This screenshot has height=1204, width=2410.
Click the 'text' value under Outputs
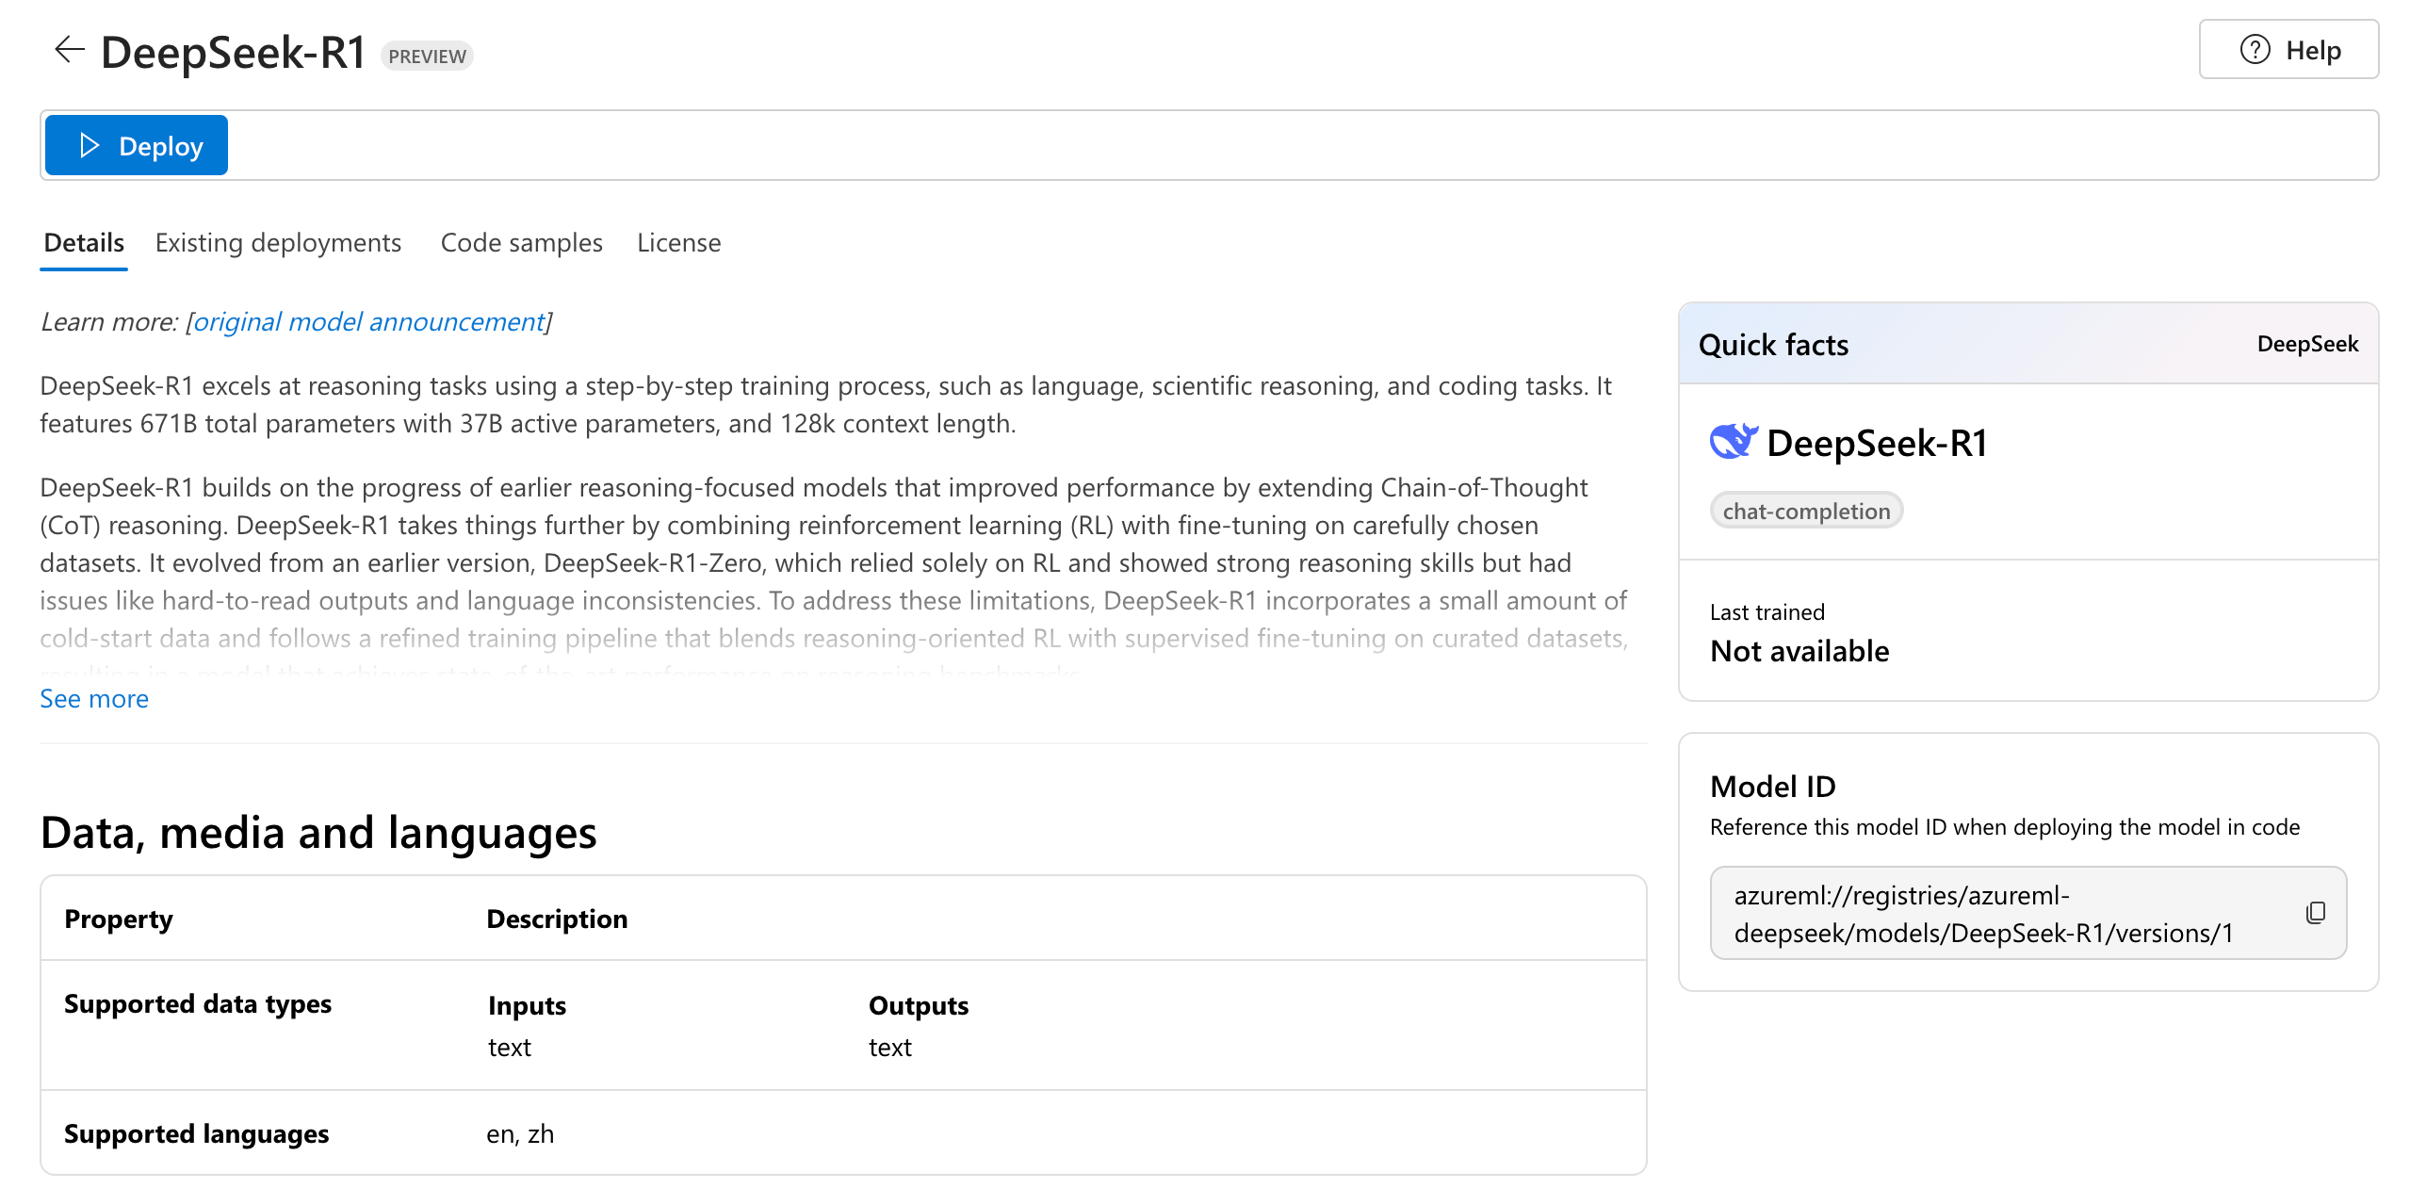coord(890,1048)
